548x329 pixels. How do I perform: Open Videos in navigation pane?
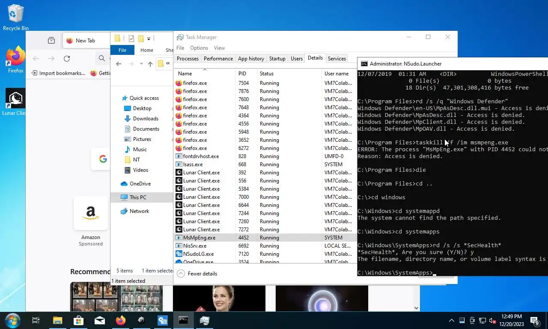[x=140, y=170]
